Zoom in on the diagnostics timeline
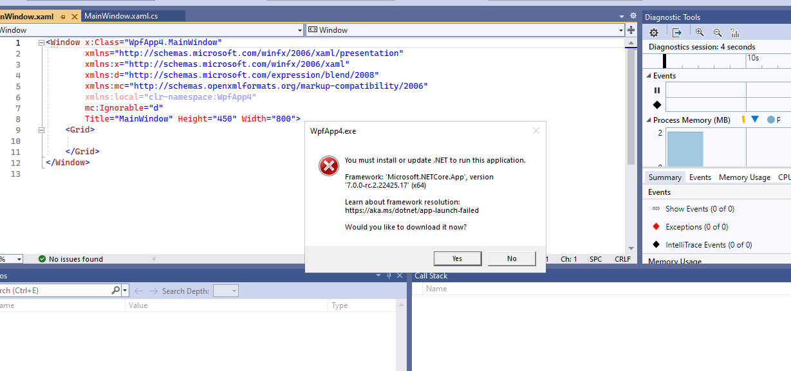791x371 pixels. (x=700, y=33)
